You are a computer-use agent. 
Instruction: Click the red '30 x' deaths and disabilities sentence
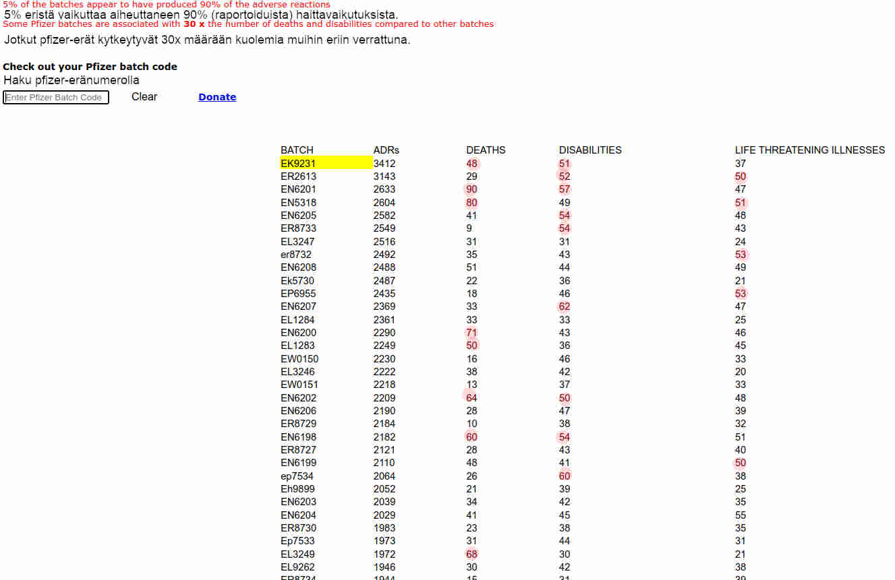pyautogui.click(x=248, y=24)
